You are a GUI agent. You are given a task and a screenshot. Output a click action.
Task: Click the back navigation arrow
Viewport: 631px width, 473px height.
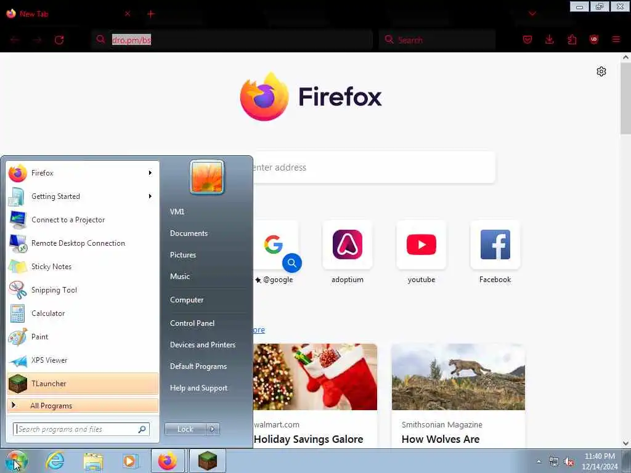pos(15,40)
